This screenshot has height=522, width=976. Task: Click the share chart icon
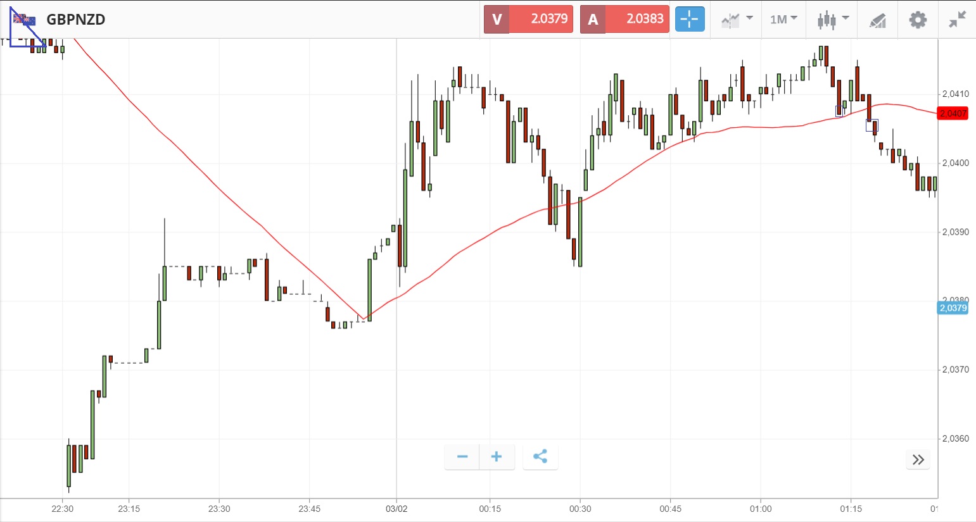(x=540, y=456)
